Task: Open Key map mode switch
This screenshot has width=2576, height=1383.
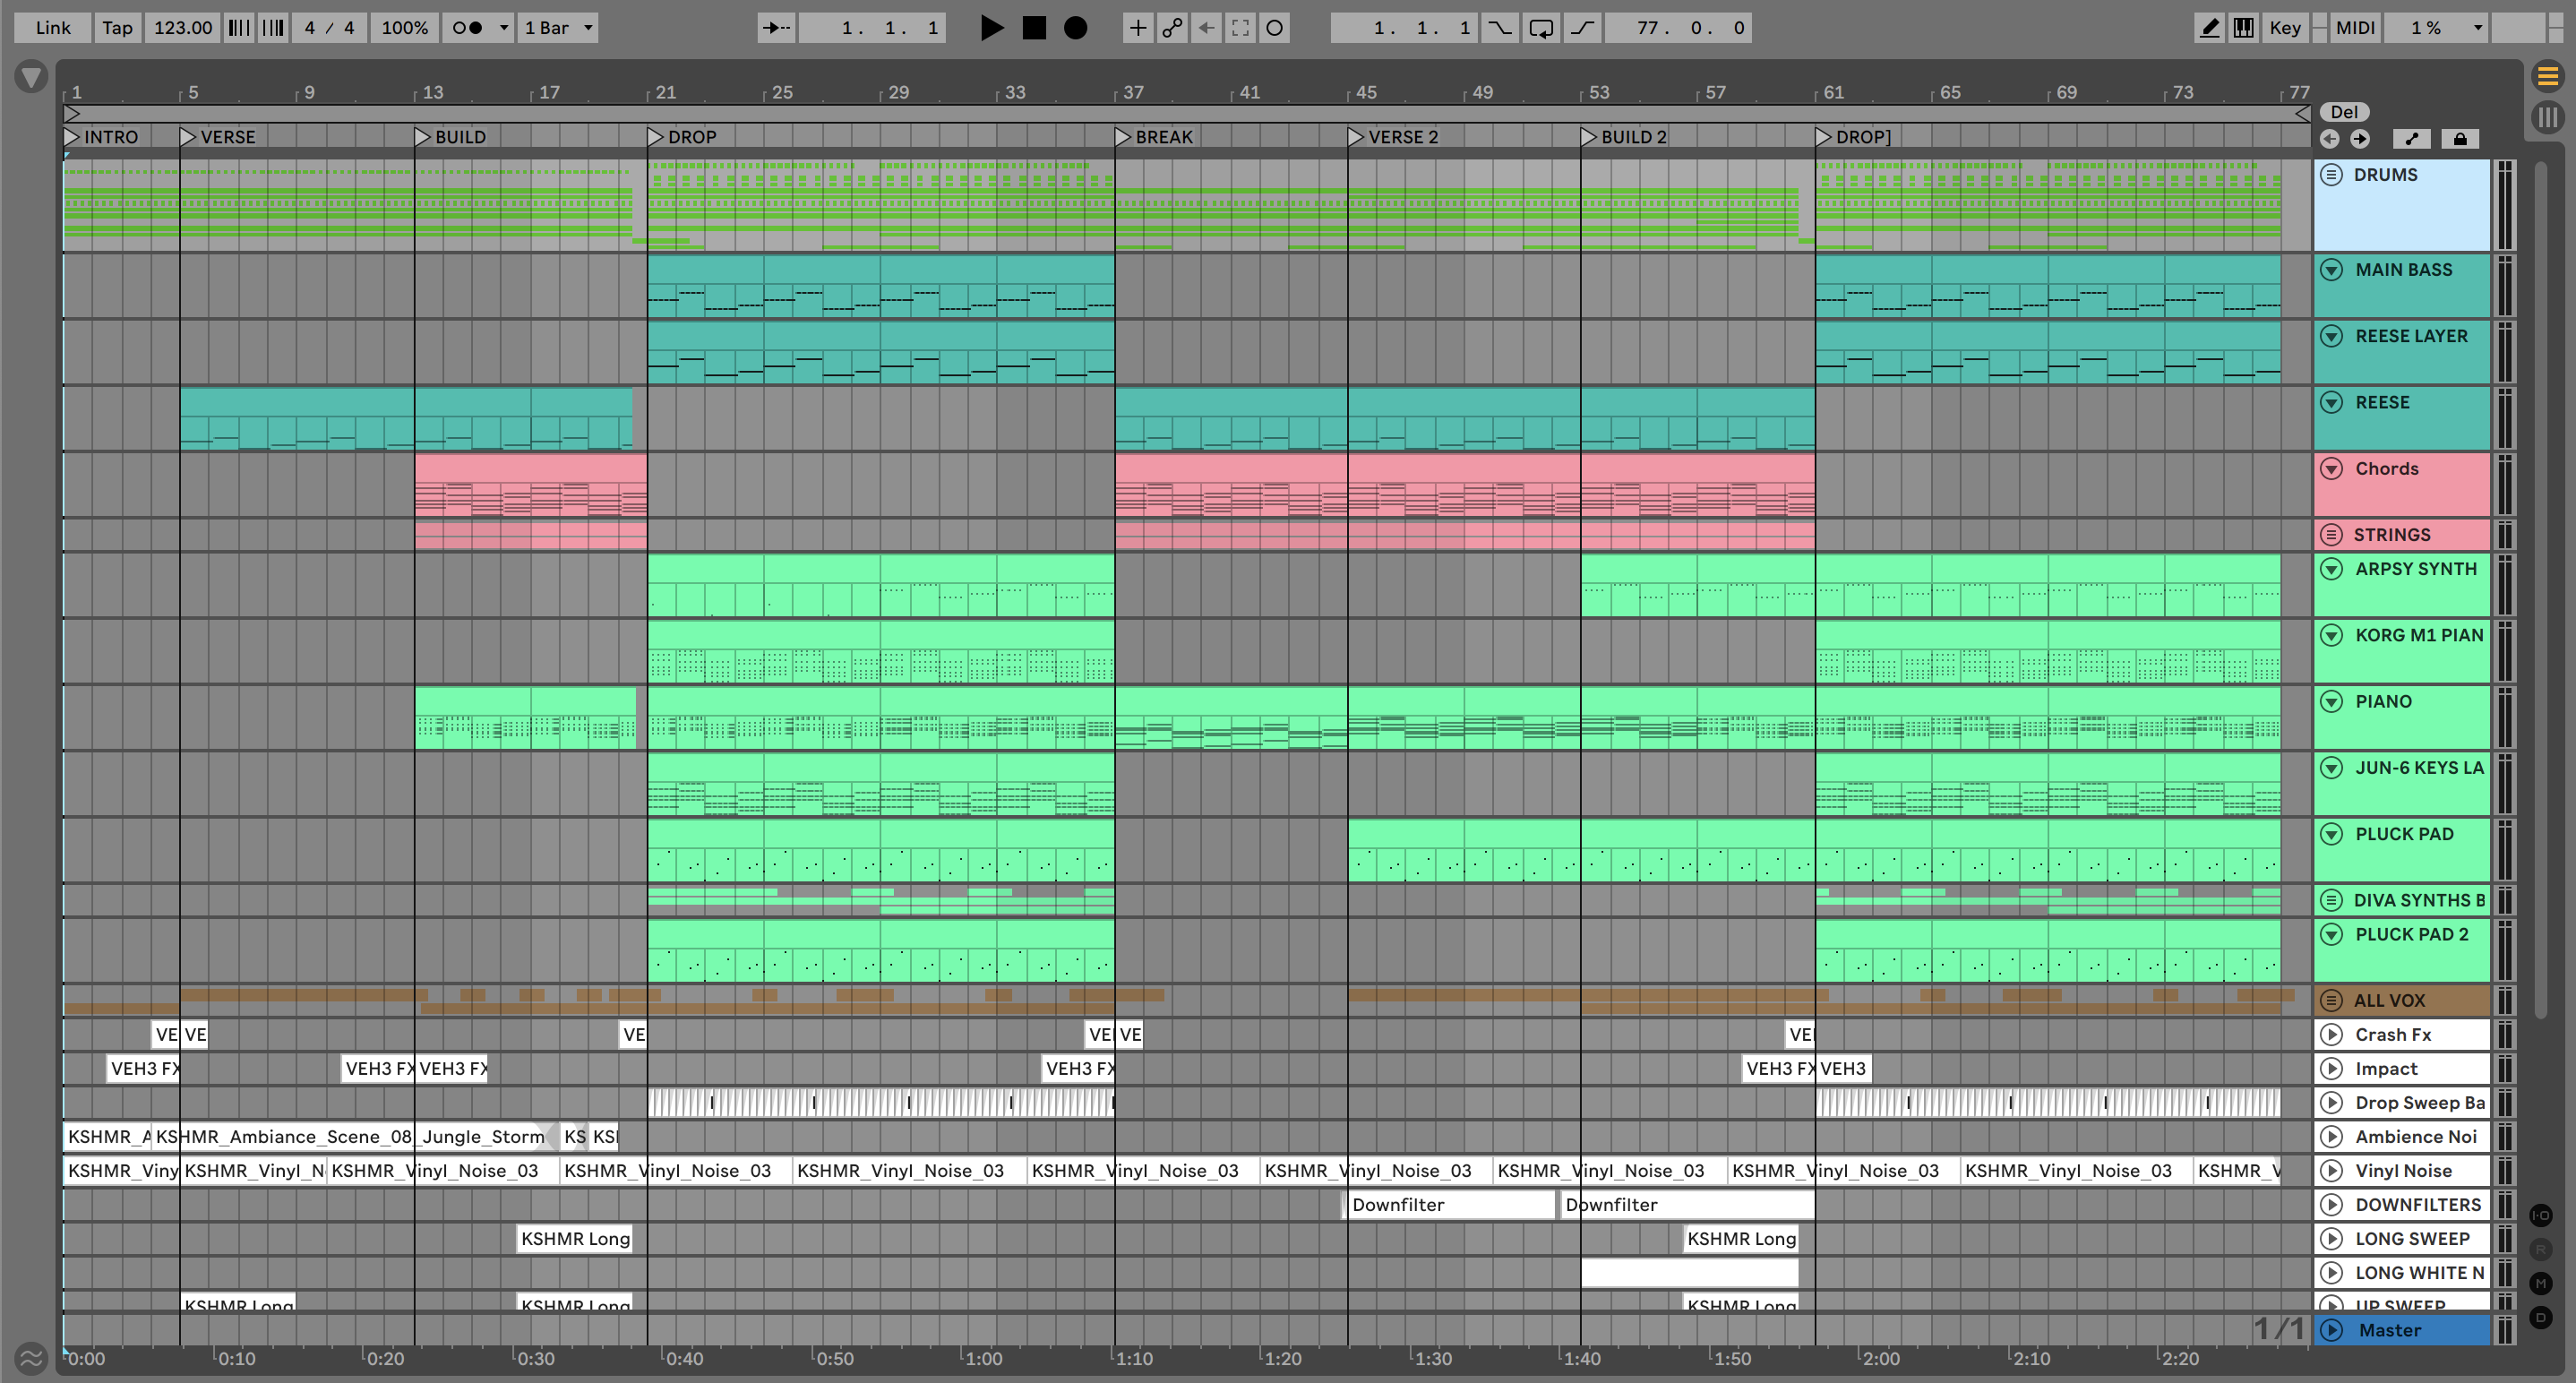Action: (2285, 28)
